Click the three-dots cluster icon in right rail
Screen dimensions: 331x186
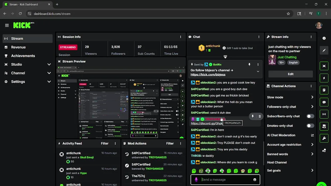324,150
